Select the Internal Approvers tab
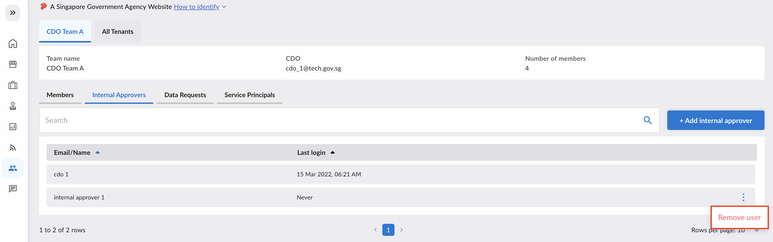The width and height of the screenshot is (773, 242). click(119, 95)
